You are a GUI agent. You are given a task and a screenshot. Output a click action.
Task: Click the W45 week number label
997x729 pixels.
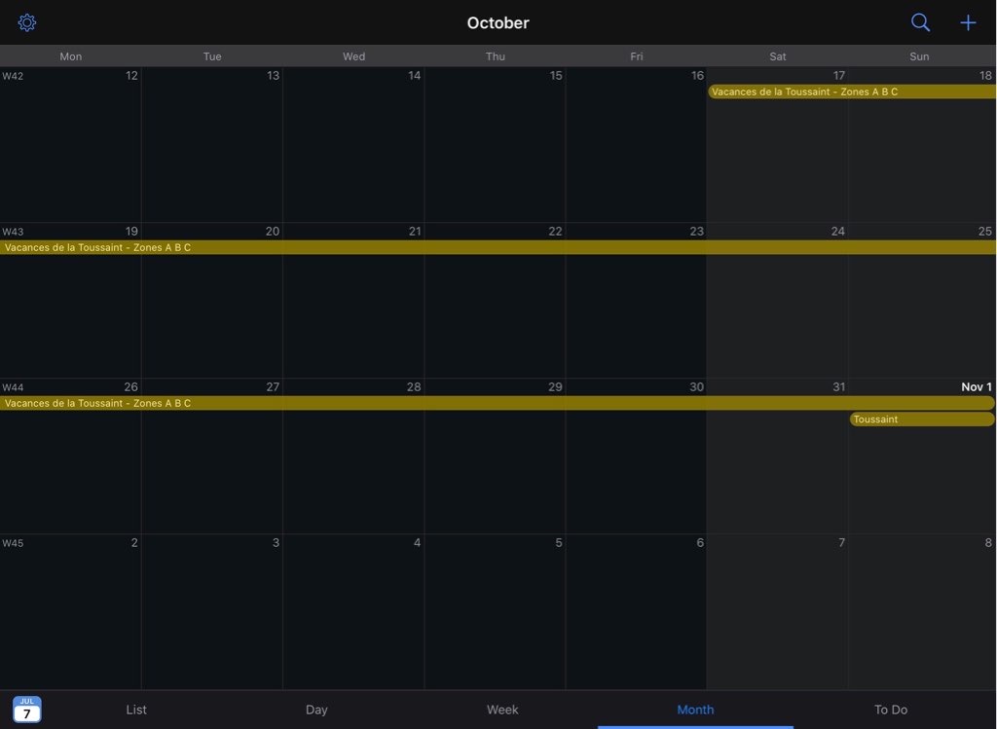(13, 543)
